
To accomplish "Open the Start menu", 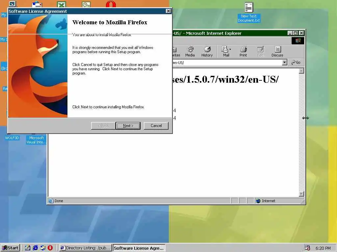I will tap(10, 248).
